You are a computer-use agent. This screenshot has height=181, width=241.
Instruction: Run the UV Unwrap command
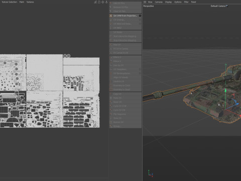click(x=126, y=20)
